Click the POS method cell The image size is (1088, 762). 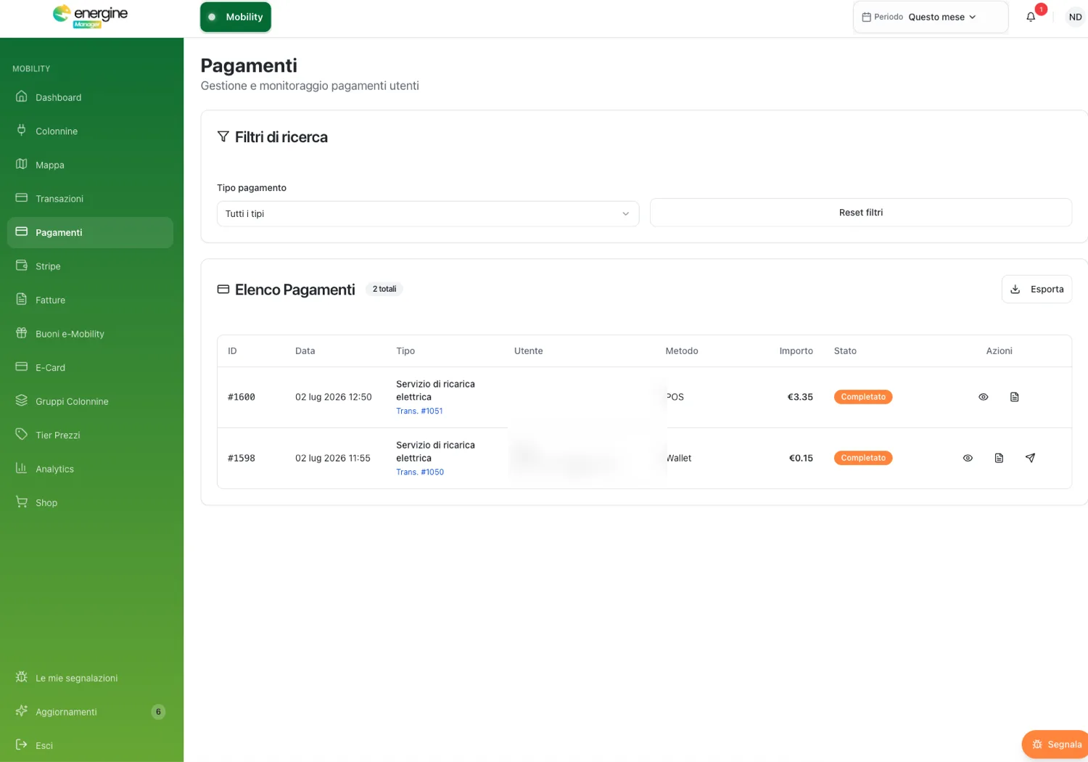click(675, 397)
